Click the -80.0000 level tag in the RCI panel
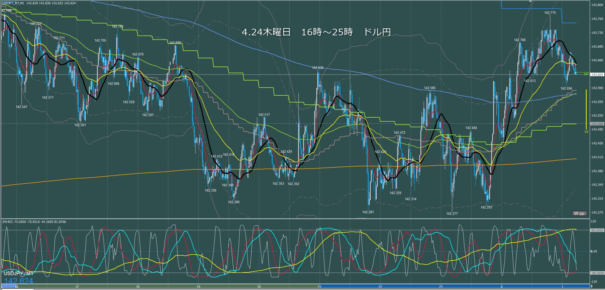 click(x=597, y=273)
